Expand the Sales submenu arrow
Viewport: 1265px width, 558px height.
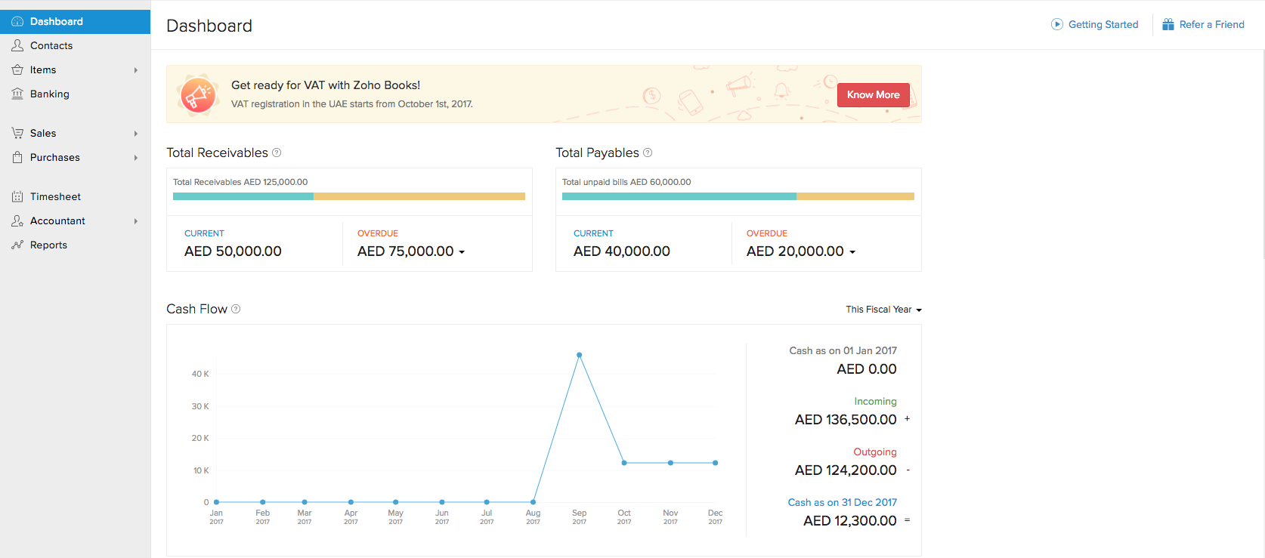[x=136, y=134]
